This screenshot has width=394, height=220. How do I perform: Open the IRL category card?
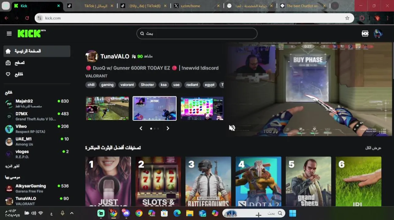[358, 181]
